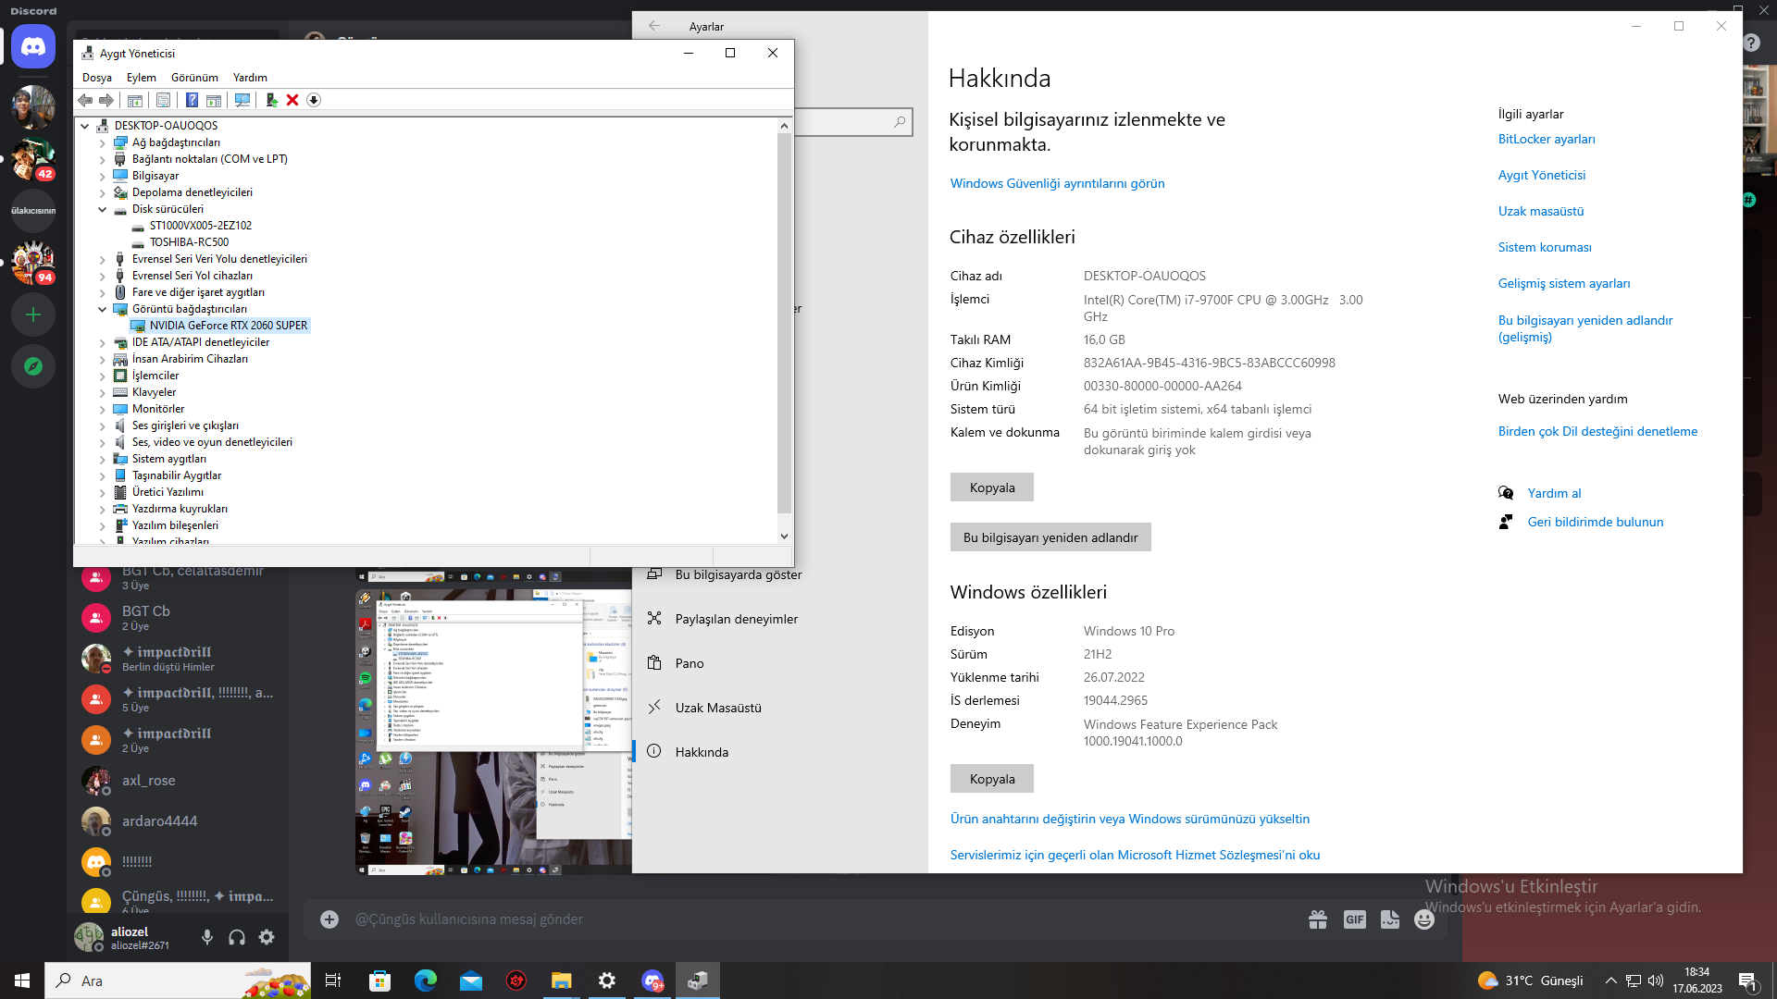Open the Görünüm menu

(x=194, y=78)
